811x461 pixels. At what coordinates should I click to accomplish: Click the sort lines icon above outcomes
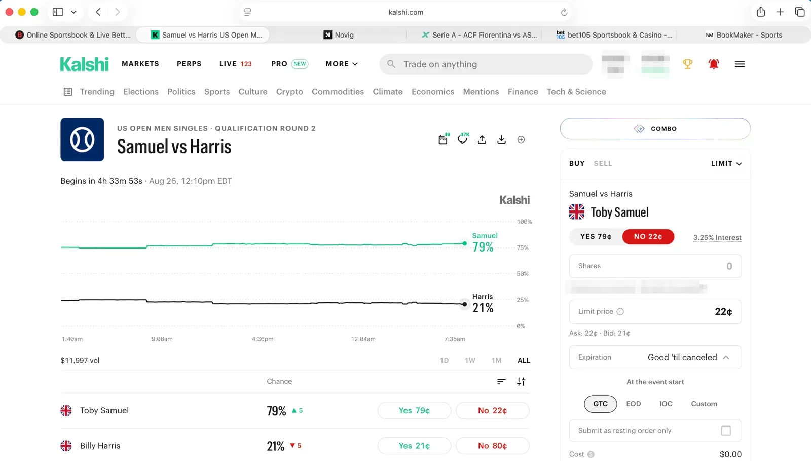pyautogui.click(x=501, y=382)
